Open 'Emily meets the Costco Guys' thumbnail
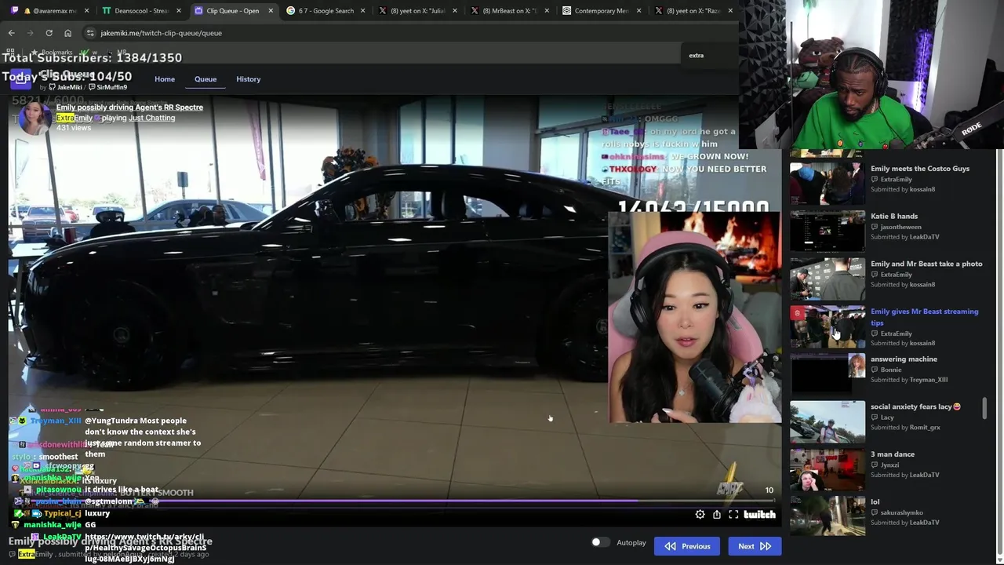 [x=828, y=184]
